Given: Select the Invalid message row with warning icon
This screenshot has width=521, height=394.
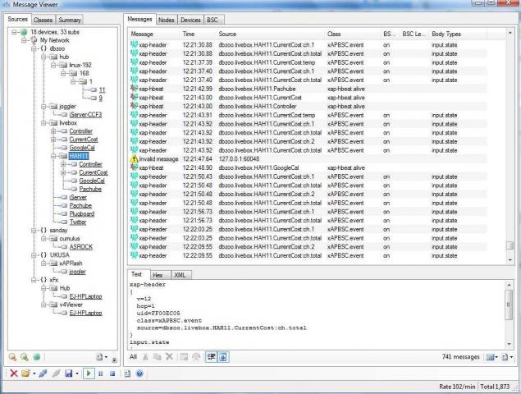Looking at the screenshot, I should (x=308, y=159).
